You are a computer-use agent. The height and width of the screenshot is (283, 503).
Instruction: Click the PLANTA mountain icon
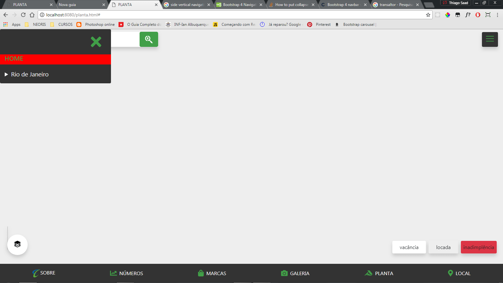point(368,273)
